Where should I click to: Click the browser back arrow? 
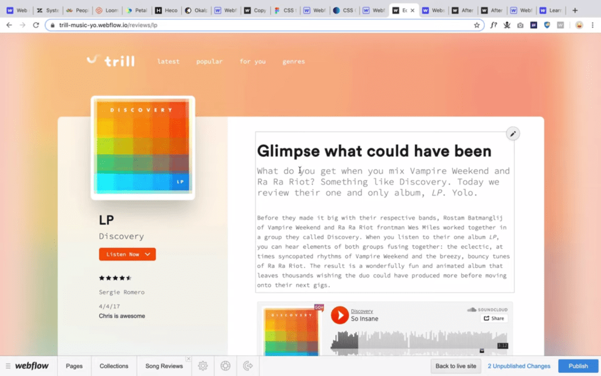9,25
